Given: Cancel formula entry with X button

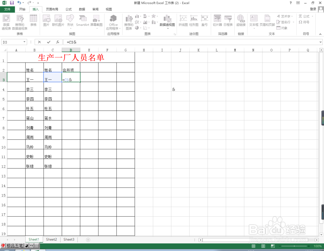Looking at the screenshot, I should pyautogui.click(x=39, y=42).
